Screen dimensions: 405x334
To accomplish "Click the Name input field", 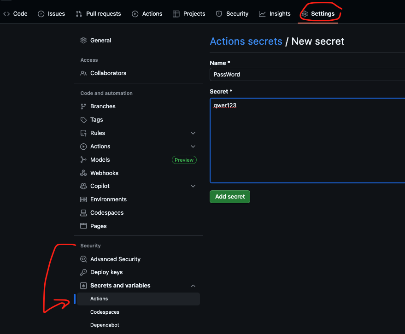I will click(x=307, y=74).
